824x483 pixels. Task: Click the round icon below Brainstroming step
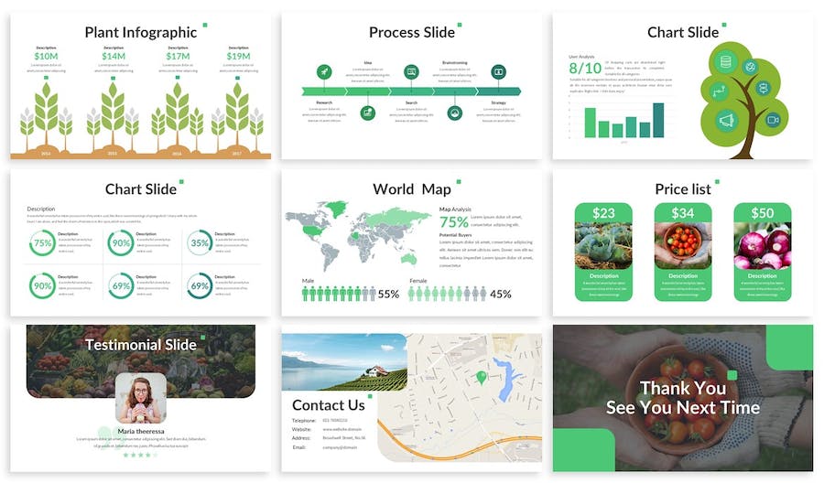454,113
